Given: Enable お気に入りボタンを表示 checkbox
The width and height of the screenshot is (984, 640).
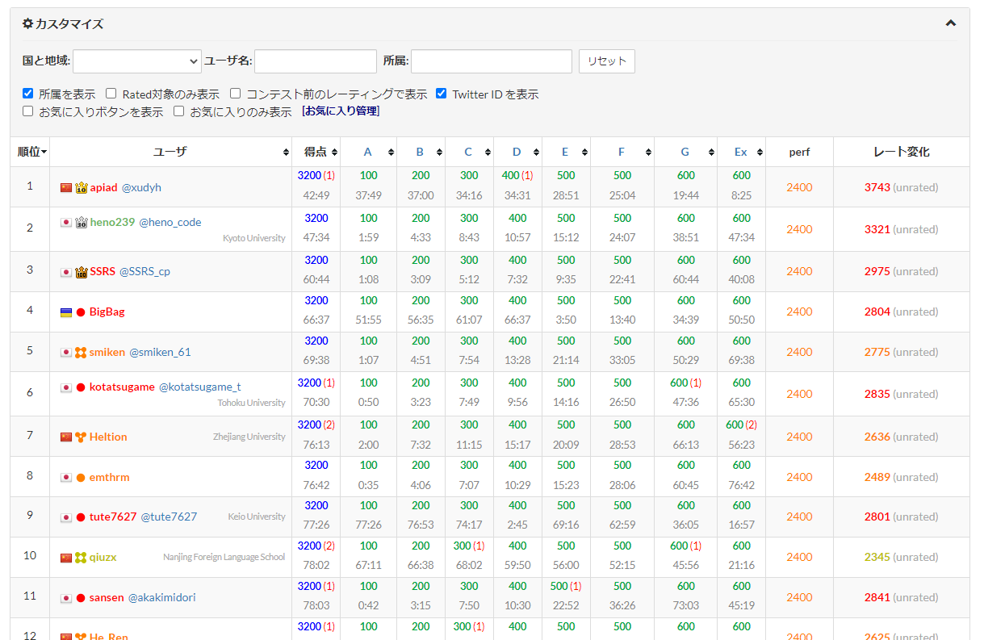Looking at the screenshot, I should 28,111.
